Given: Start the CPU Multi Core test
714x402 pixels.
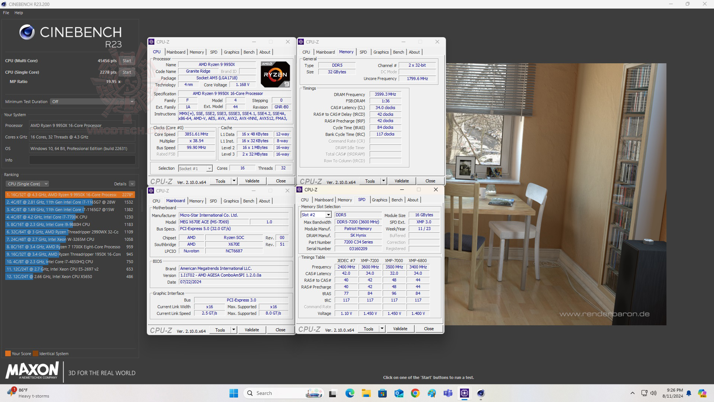Looking at the screenshot, I should point(127,61).
